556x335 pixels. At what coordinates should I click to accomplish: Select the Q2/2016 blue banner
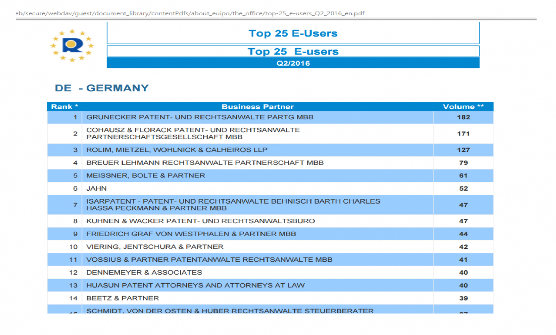[293, 63]
